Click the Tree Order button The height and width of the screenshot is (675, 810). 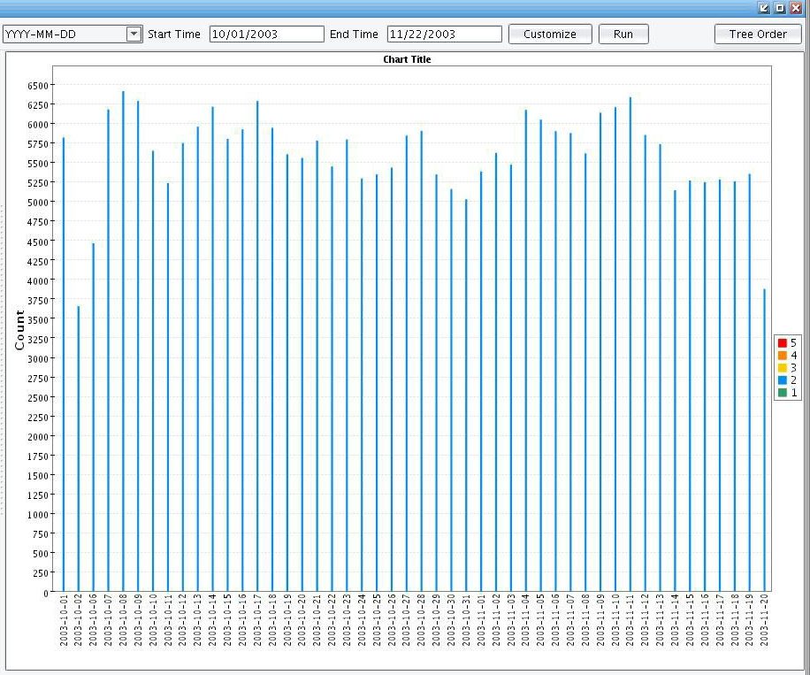click(757, 35)
